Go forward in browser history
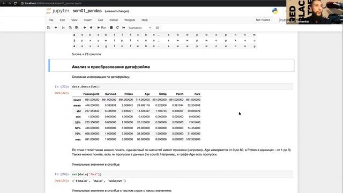This screenshot has height=193, width=343. point(10,3)
